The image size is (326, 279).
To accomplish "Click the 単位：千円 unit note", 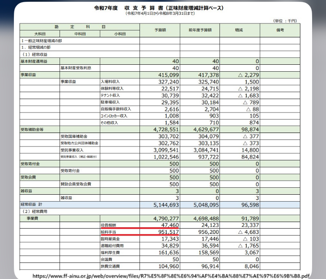I will [285, 21].
